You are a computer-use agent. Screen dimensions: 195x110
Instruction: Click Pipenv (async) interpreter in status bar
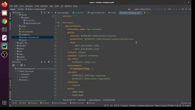pos(168,105)
